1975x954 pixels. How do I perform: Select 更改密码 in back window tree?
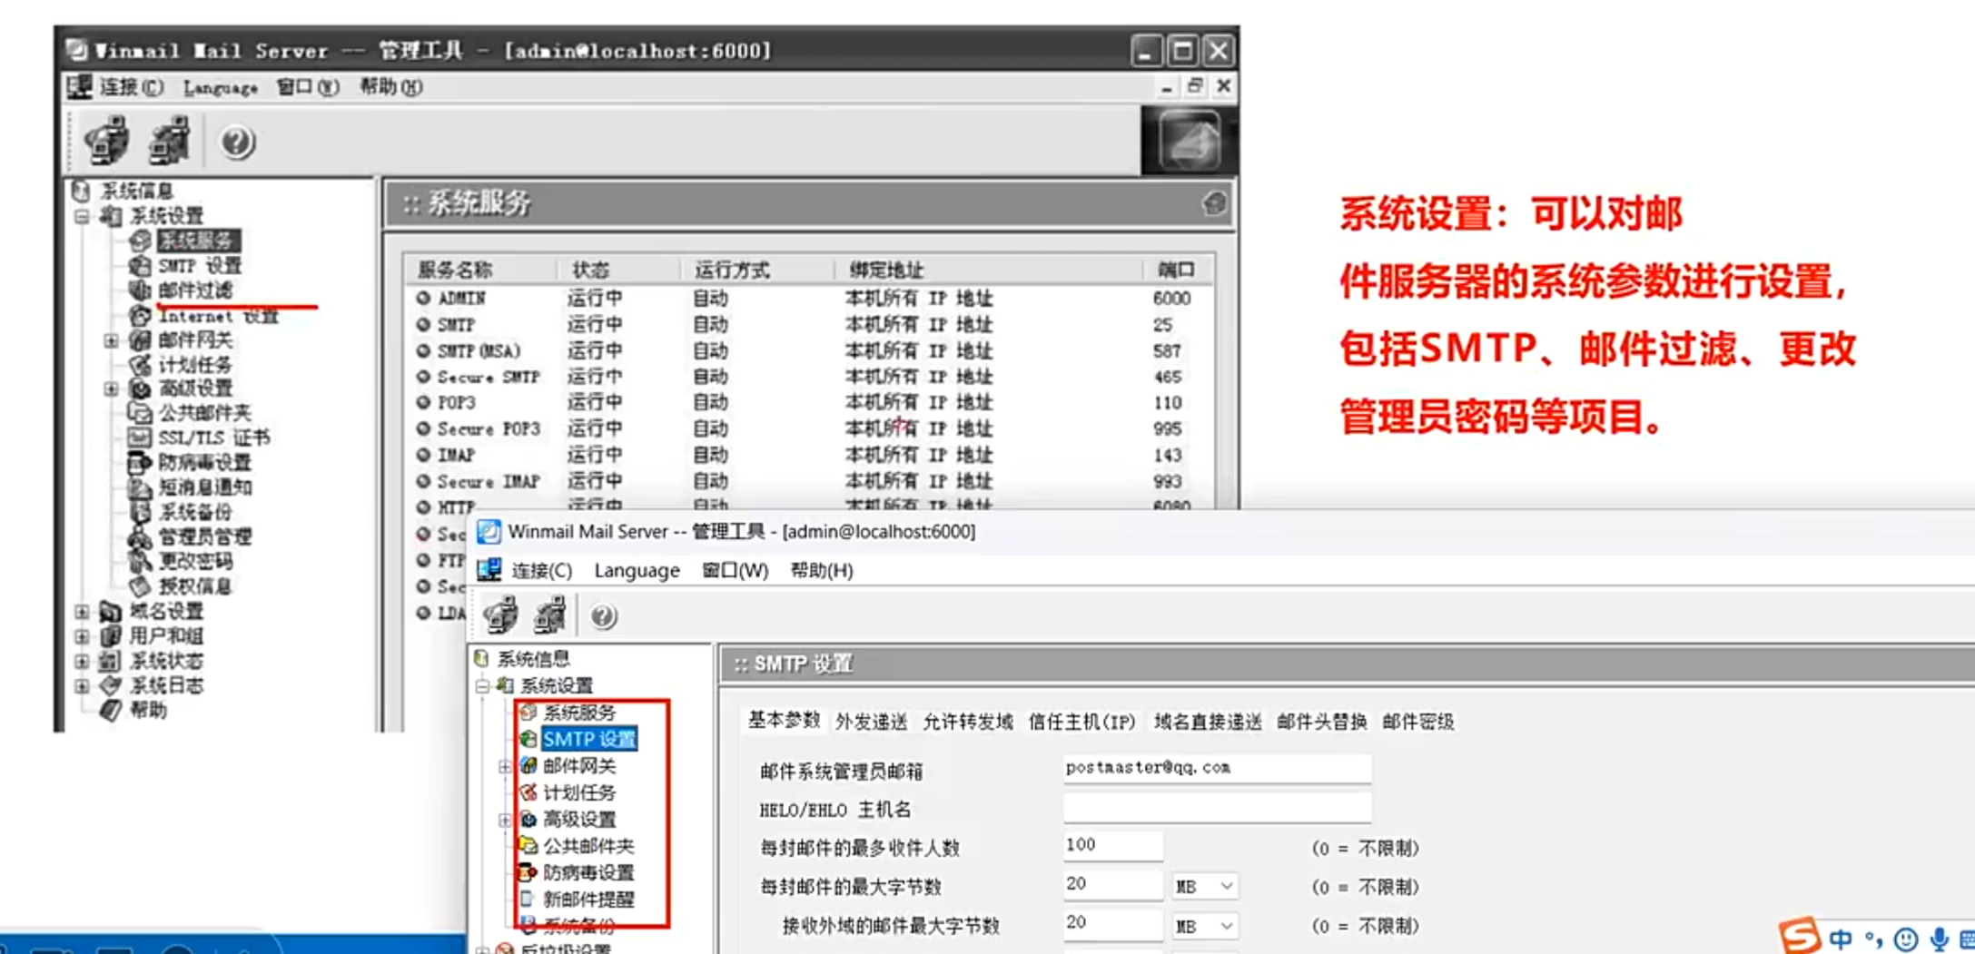(x=196, y=561)
